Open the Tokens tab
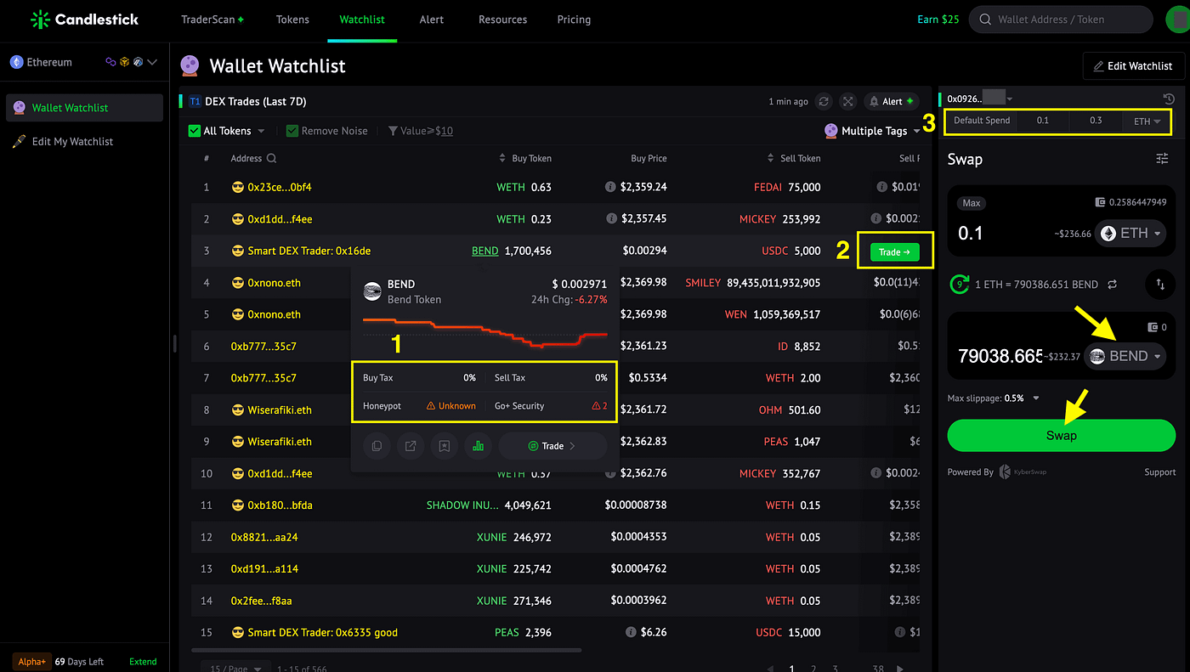Viewport: 1190px width, 672px height. [292, 20]
